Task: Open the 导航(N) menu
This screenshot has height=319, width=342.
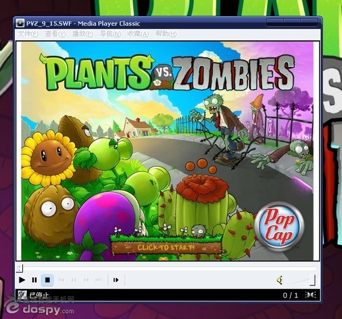Action: point(110,34)
